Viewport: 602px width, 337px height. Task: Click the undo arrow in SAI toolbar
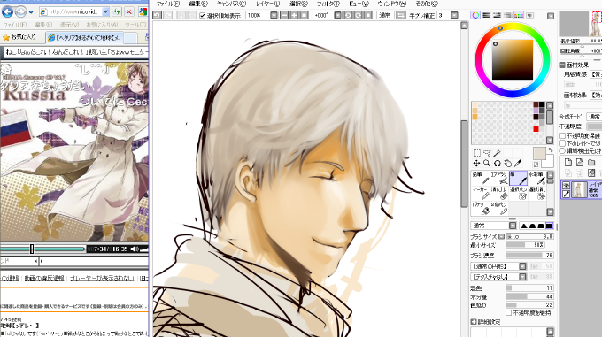157,15
